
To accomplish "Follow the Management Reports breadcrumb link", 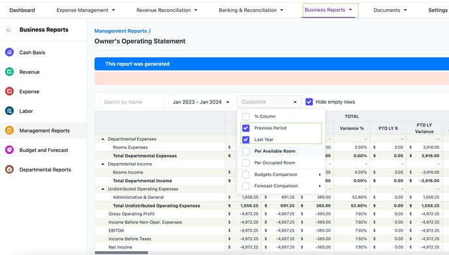I will point(121,31).
